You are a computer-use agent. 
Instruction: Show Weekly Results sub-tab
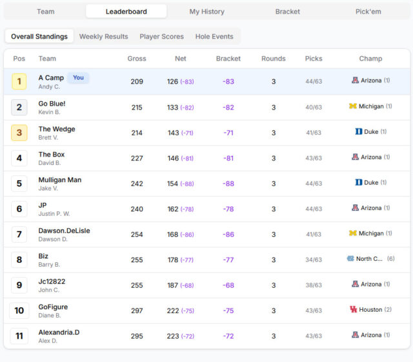(103, 36)
